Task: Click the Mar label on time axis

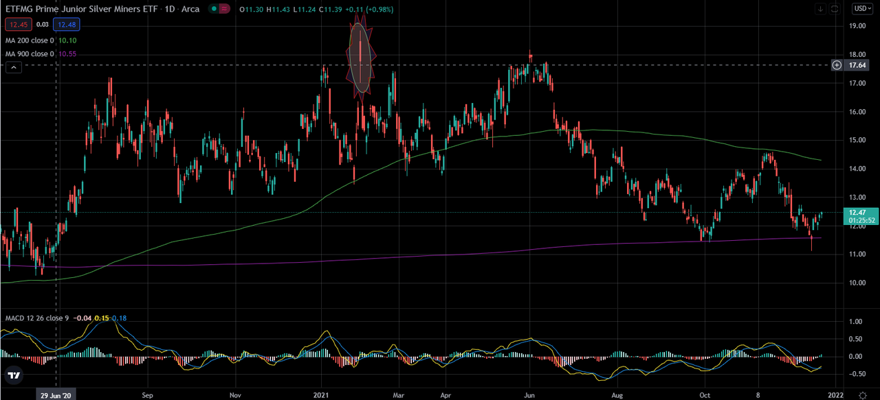Action: click(x=397, y=395)
